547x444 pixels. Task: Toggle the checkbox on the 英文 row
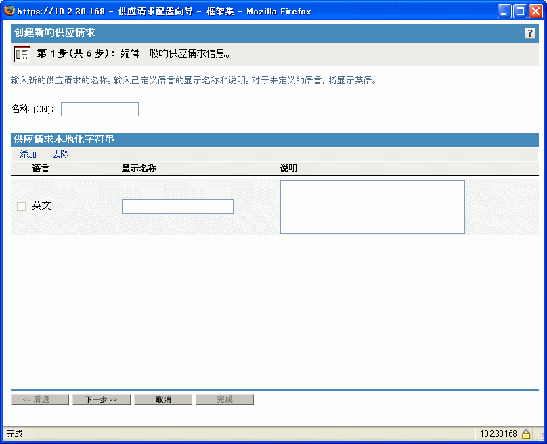tap(21, 206)
